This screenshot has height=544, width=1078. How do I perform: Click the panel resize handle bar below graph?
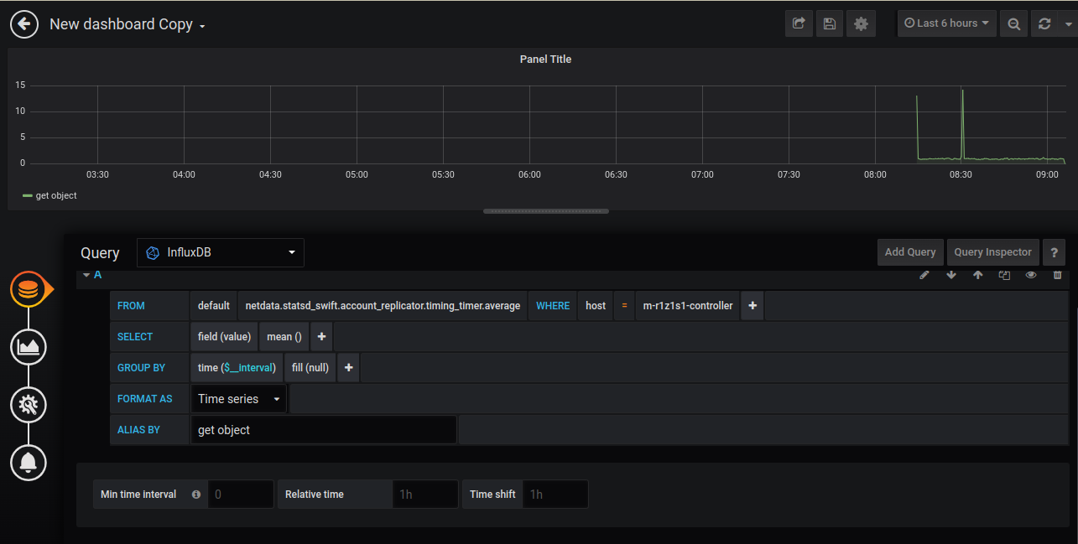546,211
